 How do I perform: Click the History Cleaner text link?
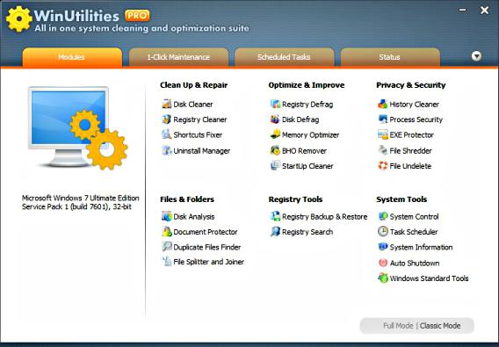pyautogui.click(x=414, y=104)
